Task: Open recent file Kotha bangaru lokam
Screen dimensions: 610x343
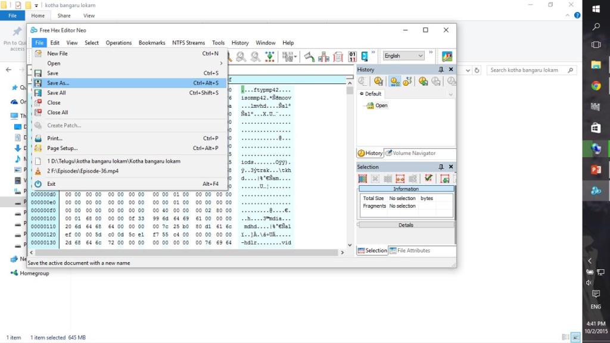Action: (130, 161)
